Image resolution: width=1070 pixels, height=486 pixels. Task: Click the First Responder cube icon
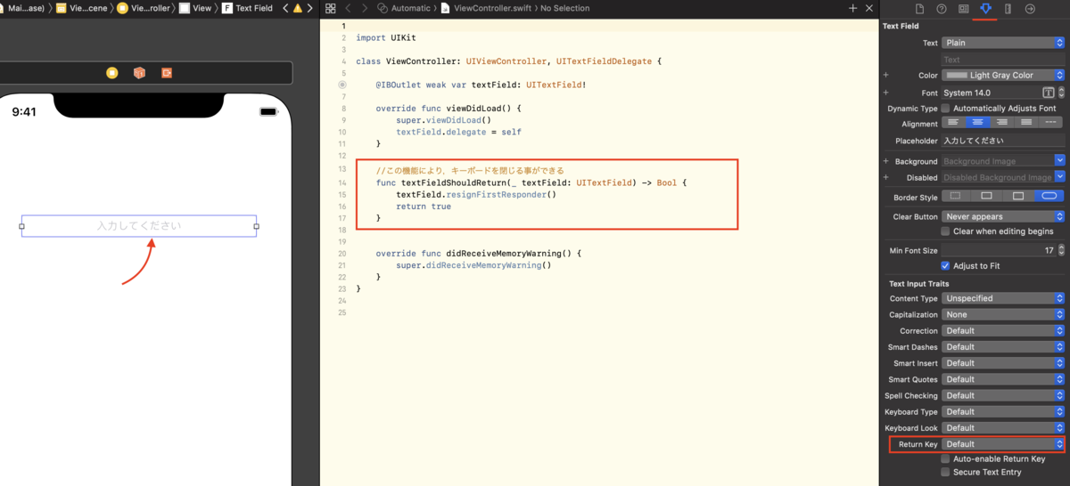[x=139, y=73]
